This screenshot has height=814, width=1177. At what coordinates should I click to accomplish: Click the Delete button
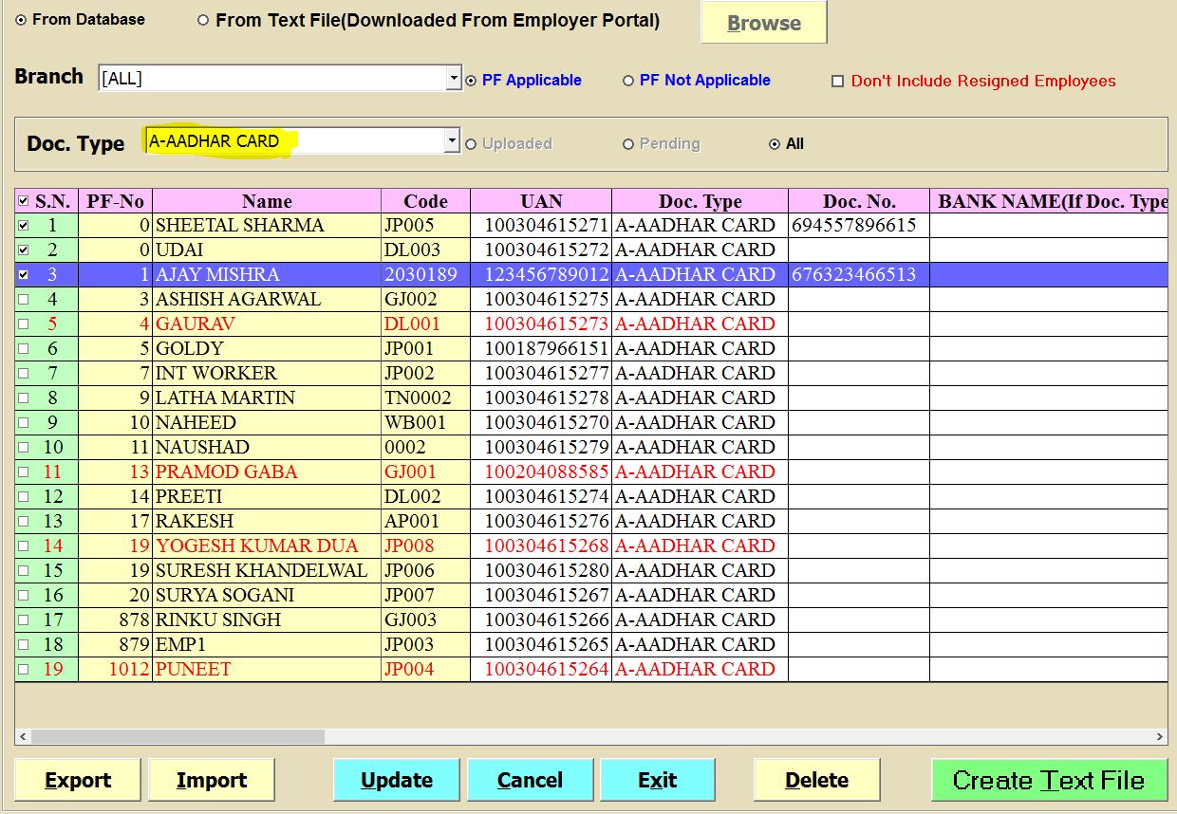(x=816, y=781)
